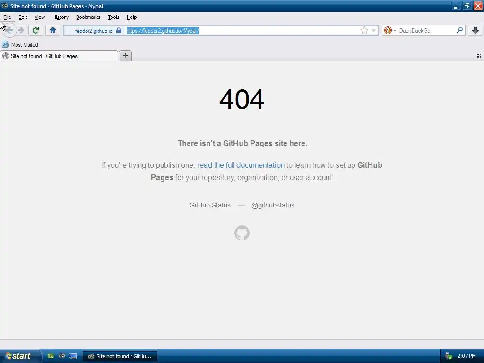Click the GitHub Octocat logo
The height and width of the screenshot is (363, 484).
(242, 233)
